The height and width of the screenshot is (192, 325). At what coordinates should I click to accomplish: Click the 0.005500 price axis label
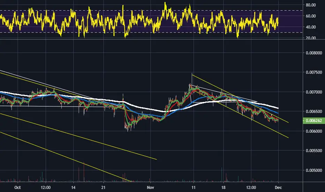314,151
